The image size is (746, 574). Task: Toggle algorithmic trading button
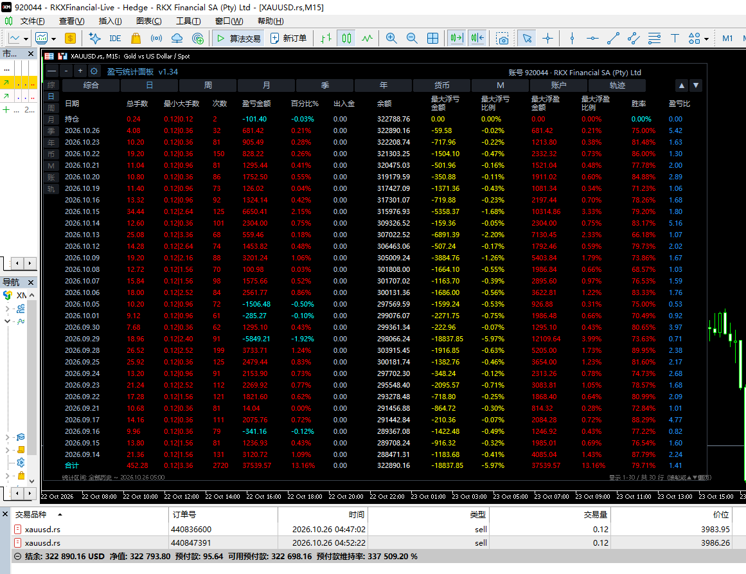[239, 39]
